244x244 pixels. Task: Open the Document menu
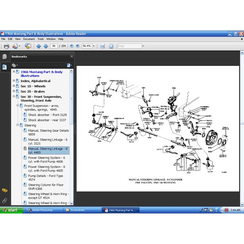point(29,39)
